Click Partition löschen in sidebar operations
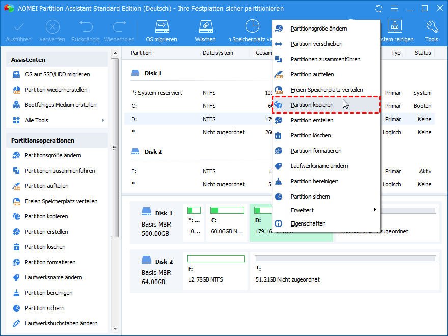The image size is (448, 336). [45, 247]
